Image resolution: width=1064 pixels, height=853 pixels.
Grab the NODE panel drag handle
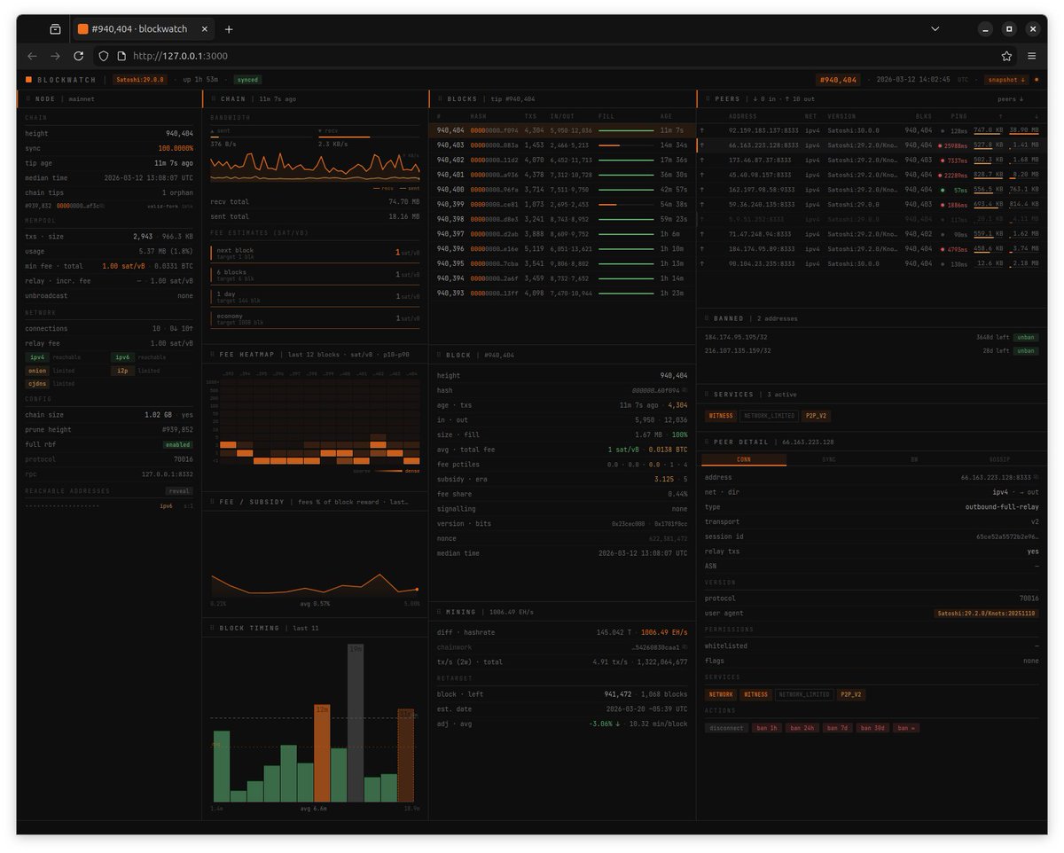(x=27, y=99)
